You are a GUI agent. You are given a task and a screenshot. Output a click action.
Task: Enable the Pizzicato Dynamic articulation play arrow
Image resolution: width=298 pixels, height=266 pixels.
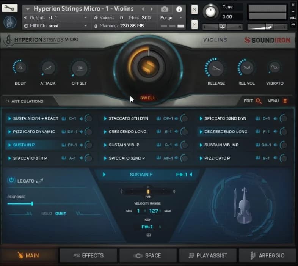coord(9,132)
